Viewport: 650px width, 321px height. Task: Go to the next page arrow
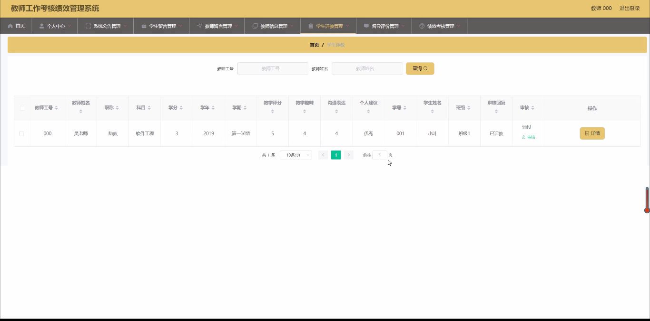pos(349,155)
